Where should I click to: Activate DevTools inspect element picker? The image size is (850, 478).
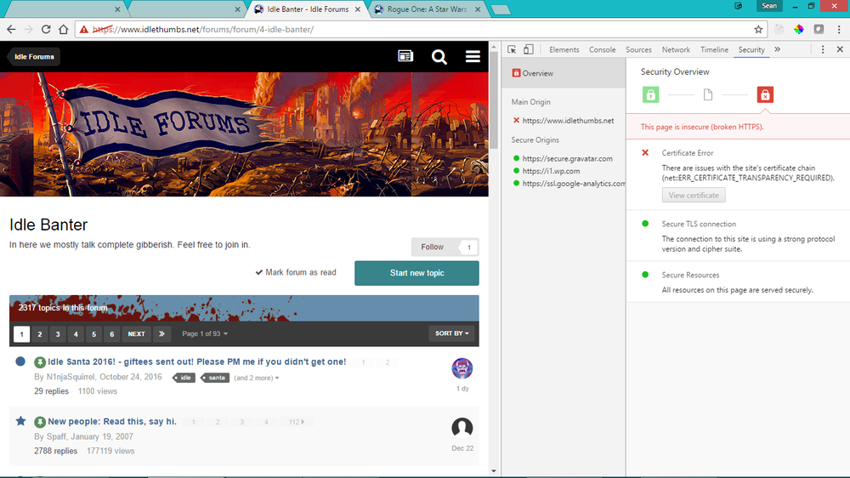tap(512, 49)
